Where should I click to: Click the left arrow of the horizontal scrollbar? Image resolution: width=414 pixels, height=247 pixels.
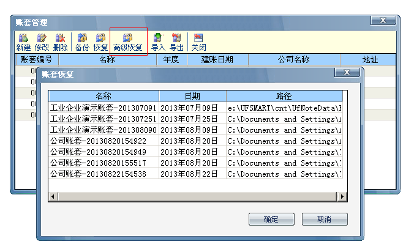[x=53, y=197]
